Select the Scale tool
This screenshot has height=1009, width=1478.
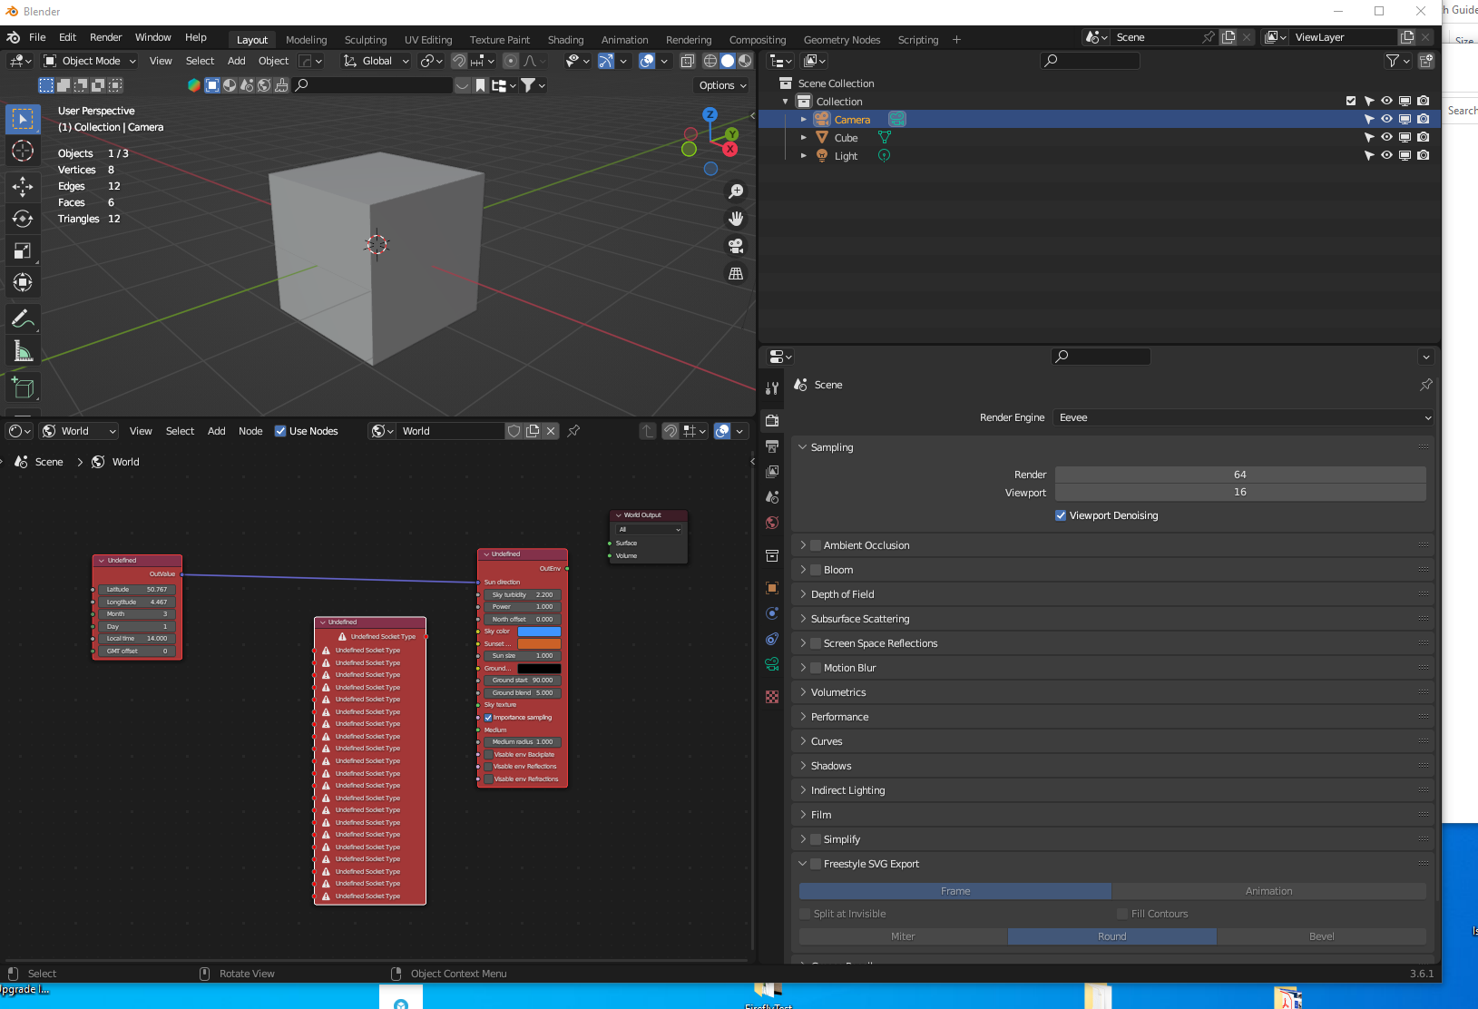pos(23,251)
